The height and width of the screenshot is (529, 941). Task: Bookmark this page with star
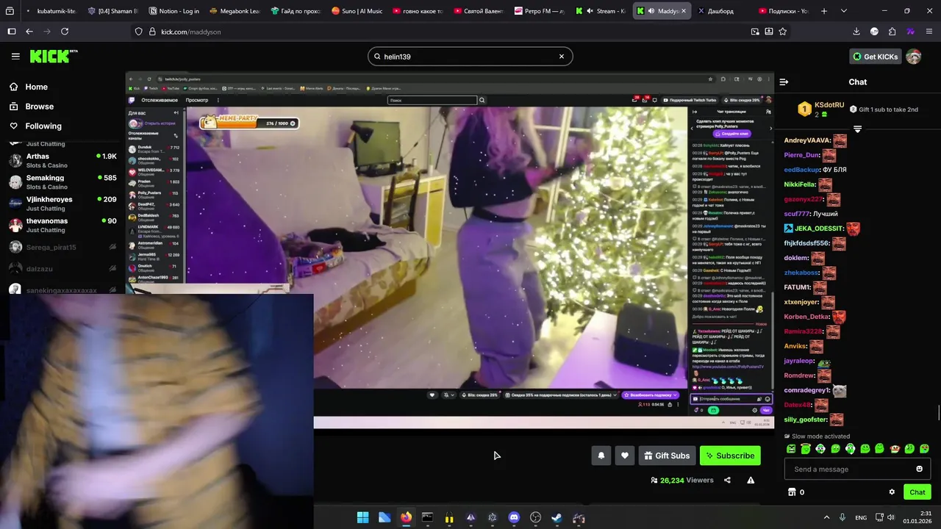click(783, 32)
